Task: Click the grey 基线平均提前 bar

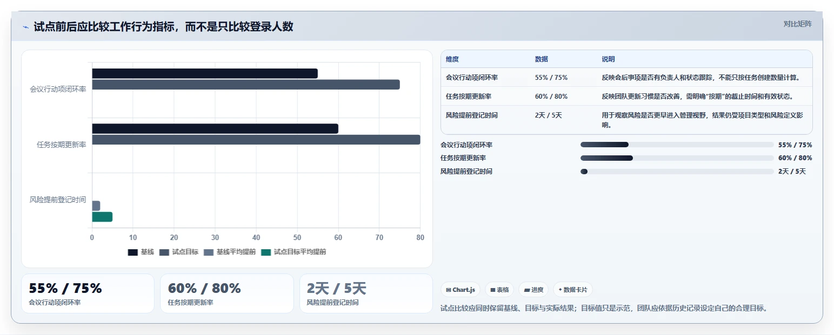Action: [96, 206]
